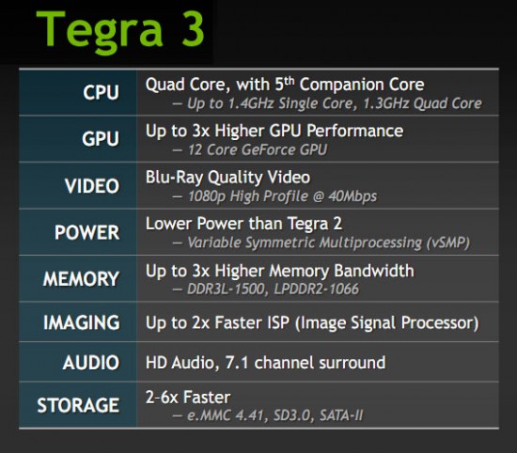
Task: Select the MEMORY row label
Action: [81, 278]
